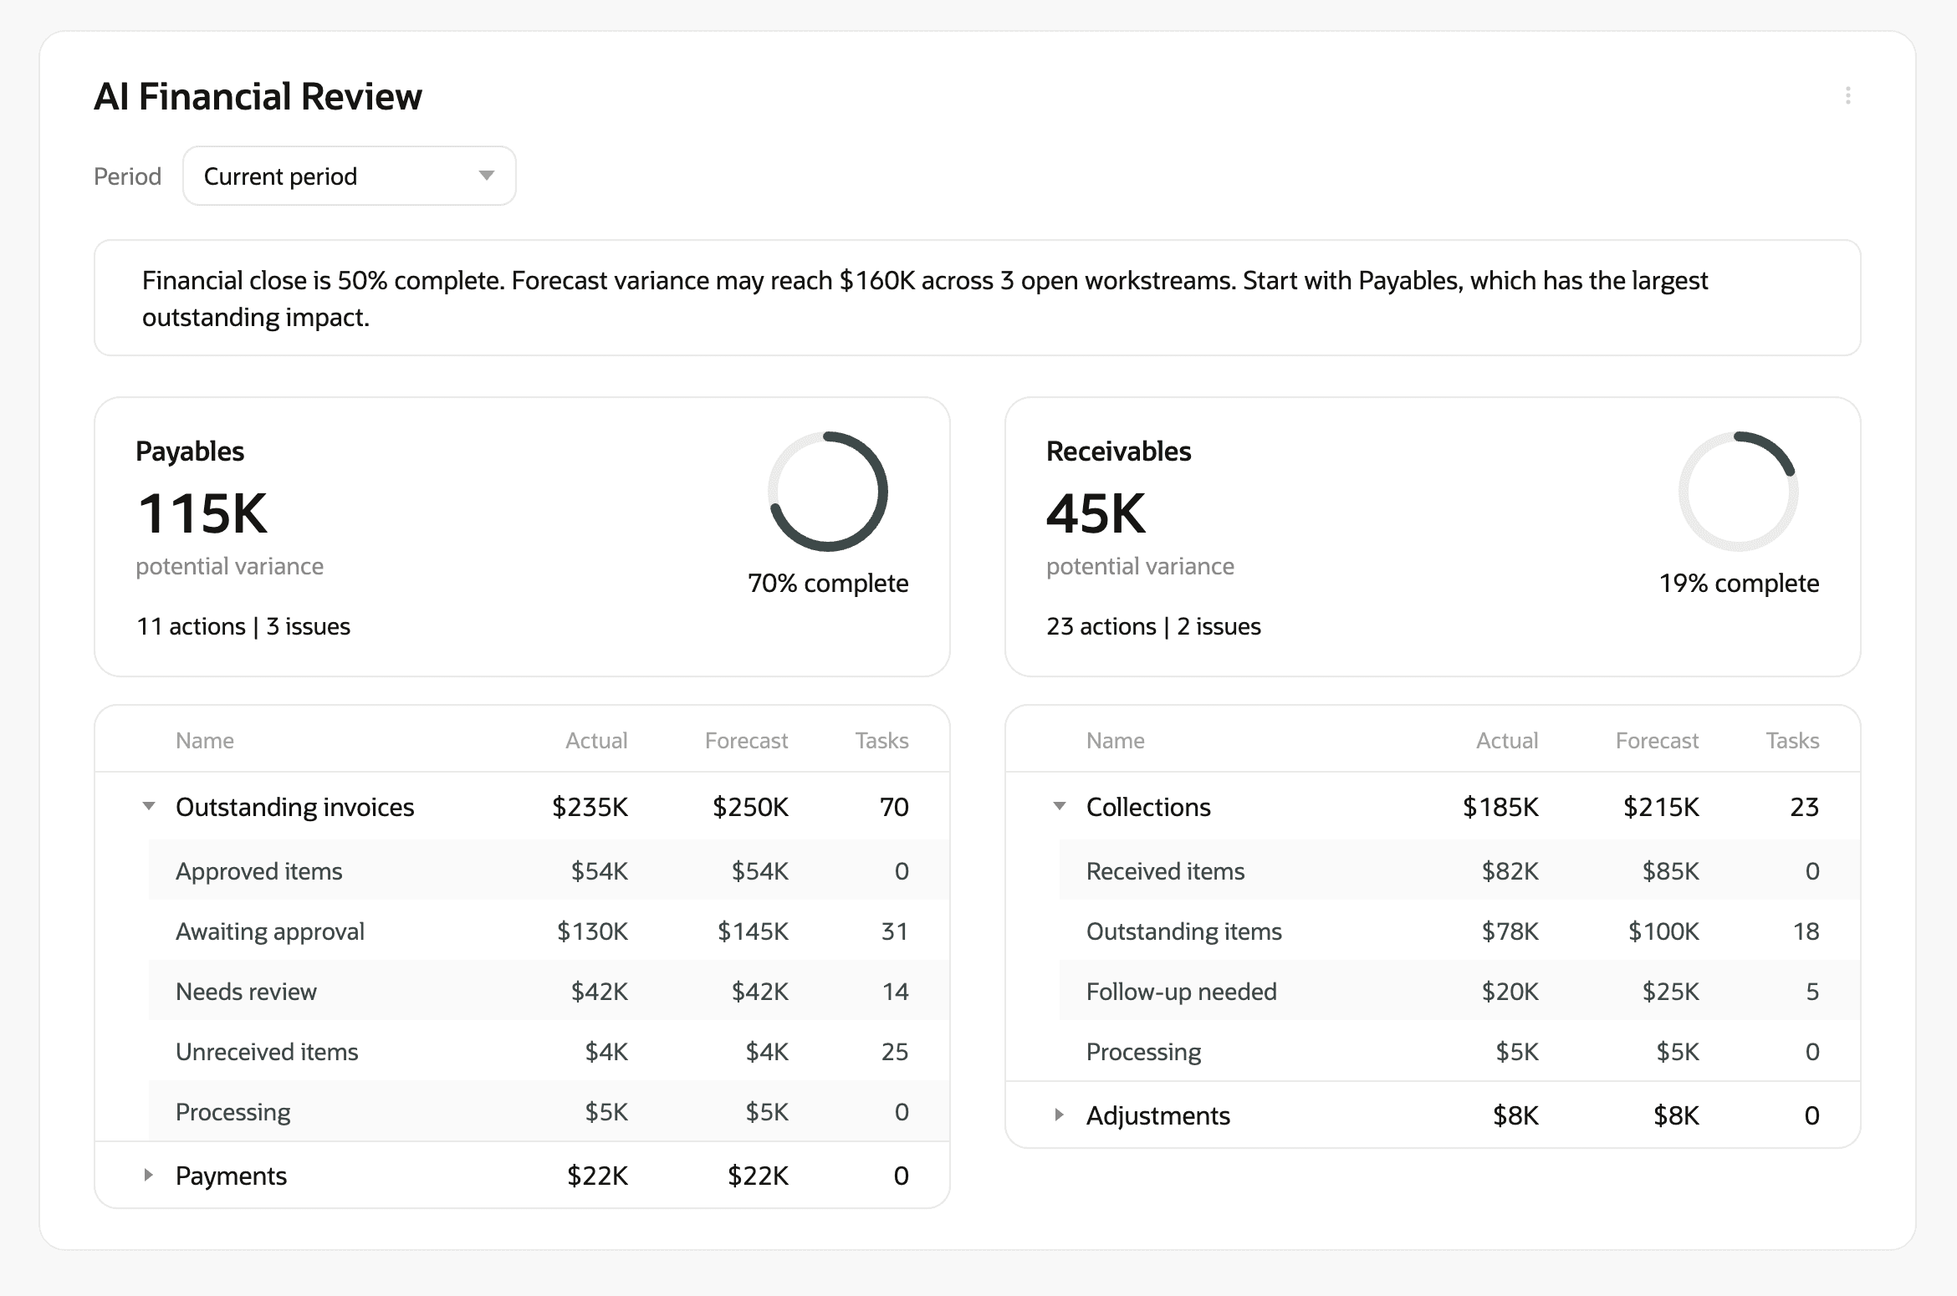Sort Payables by the Actual column

coord(595,740)
